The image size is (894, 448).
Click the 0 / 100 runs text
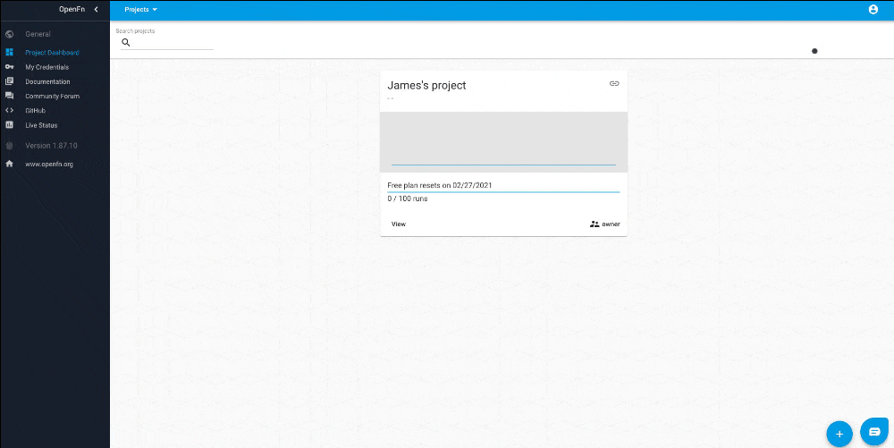[x=407, y=199]
